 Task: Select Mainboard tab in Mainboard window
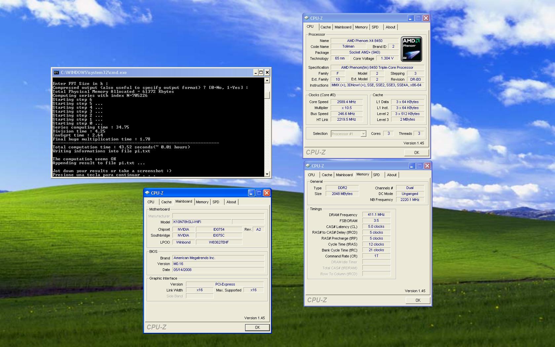[x=184, y=201]
